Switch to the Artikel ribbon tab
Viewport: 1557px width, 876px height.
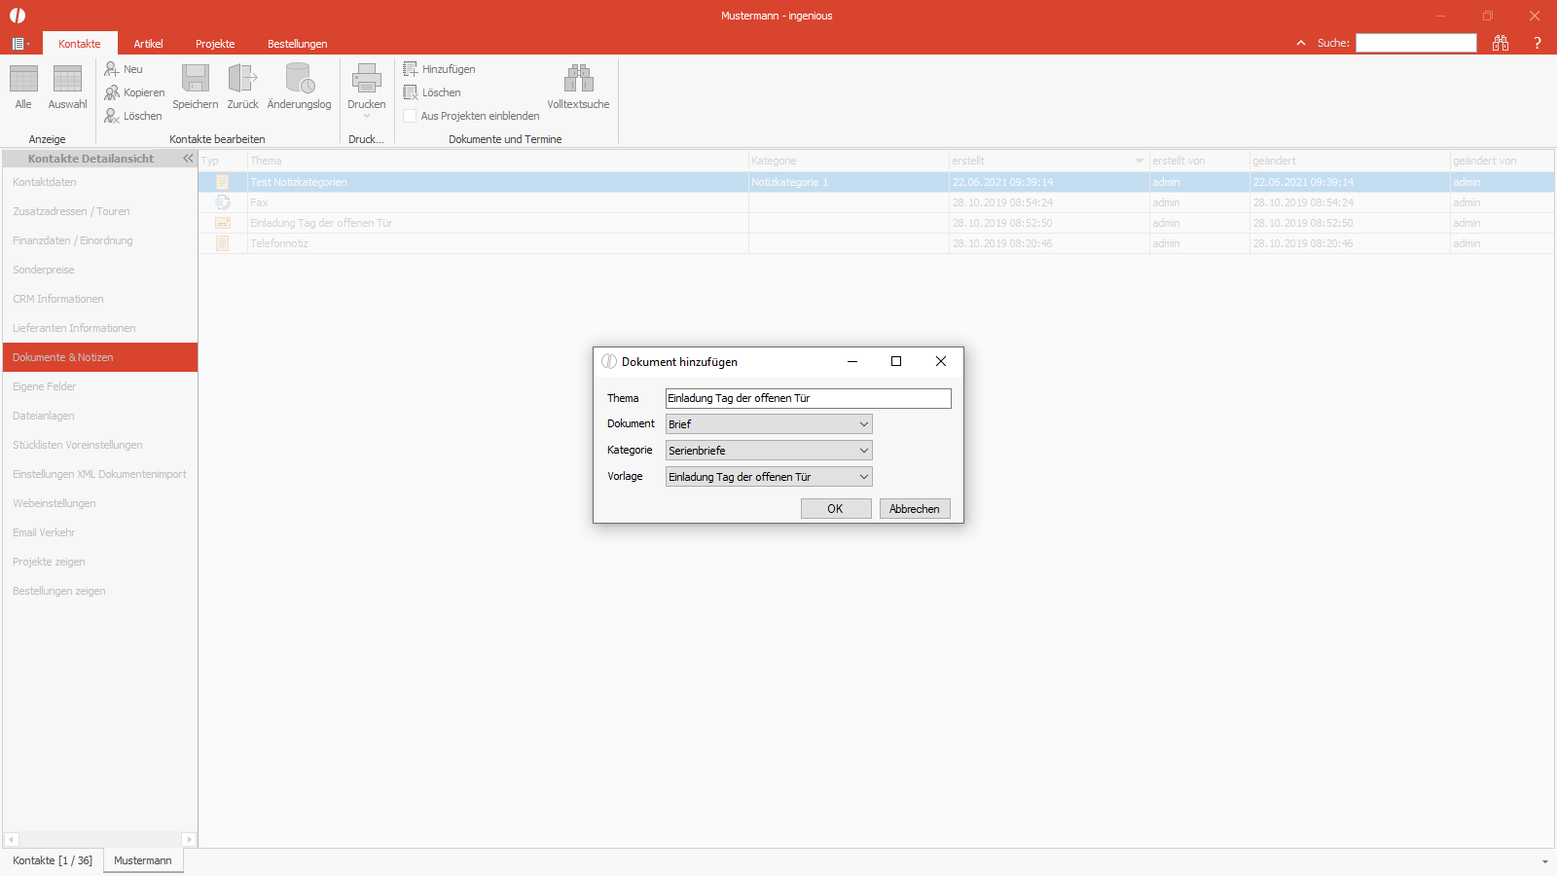click(148, 44)
